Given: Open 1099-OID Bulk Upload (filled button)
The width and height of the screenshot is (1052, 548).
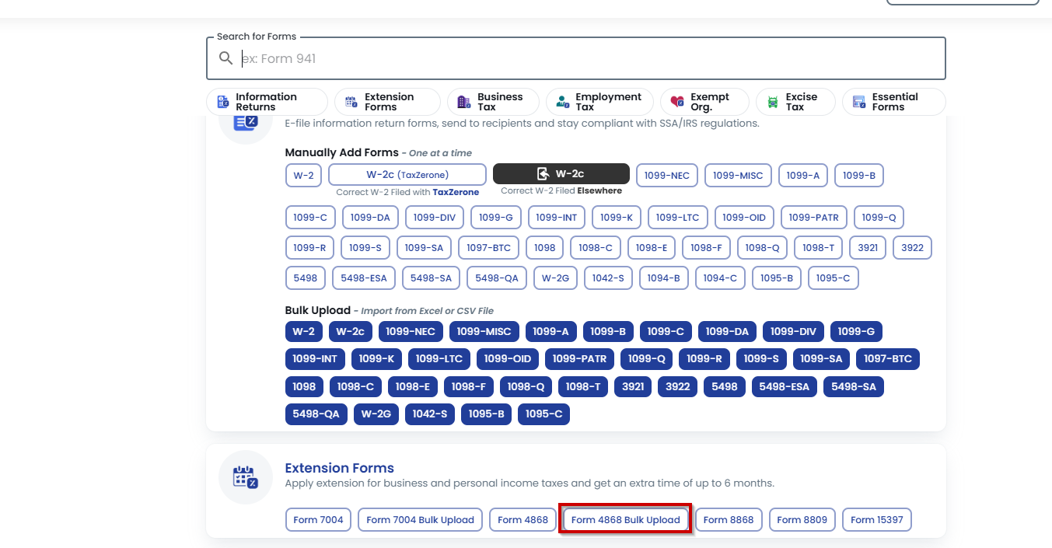Looking at the screenshot, I should point(508,358).
